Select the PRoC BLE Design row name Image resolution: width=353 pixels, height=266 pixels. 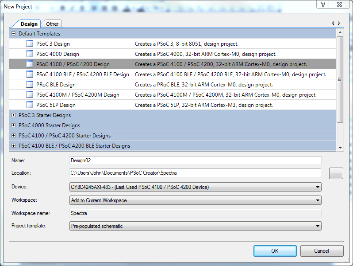56,85
